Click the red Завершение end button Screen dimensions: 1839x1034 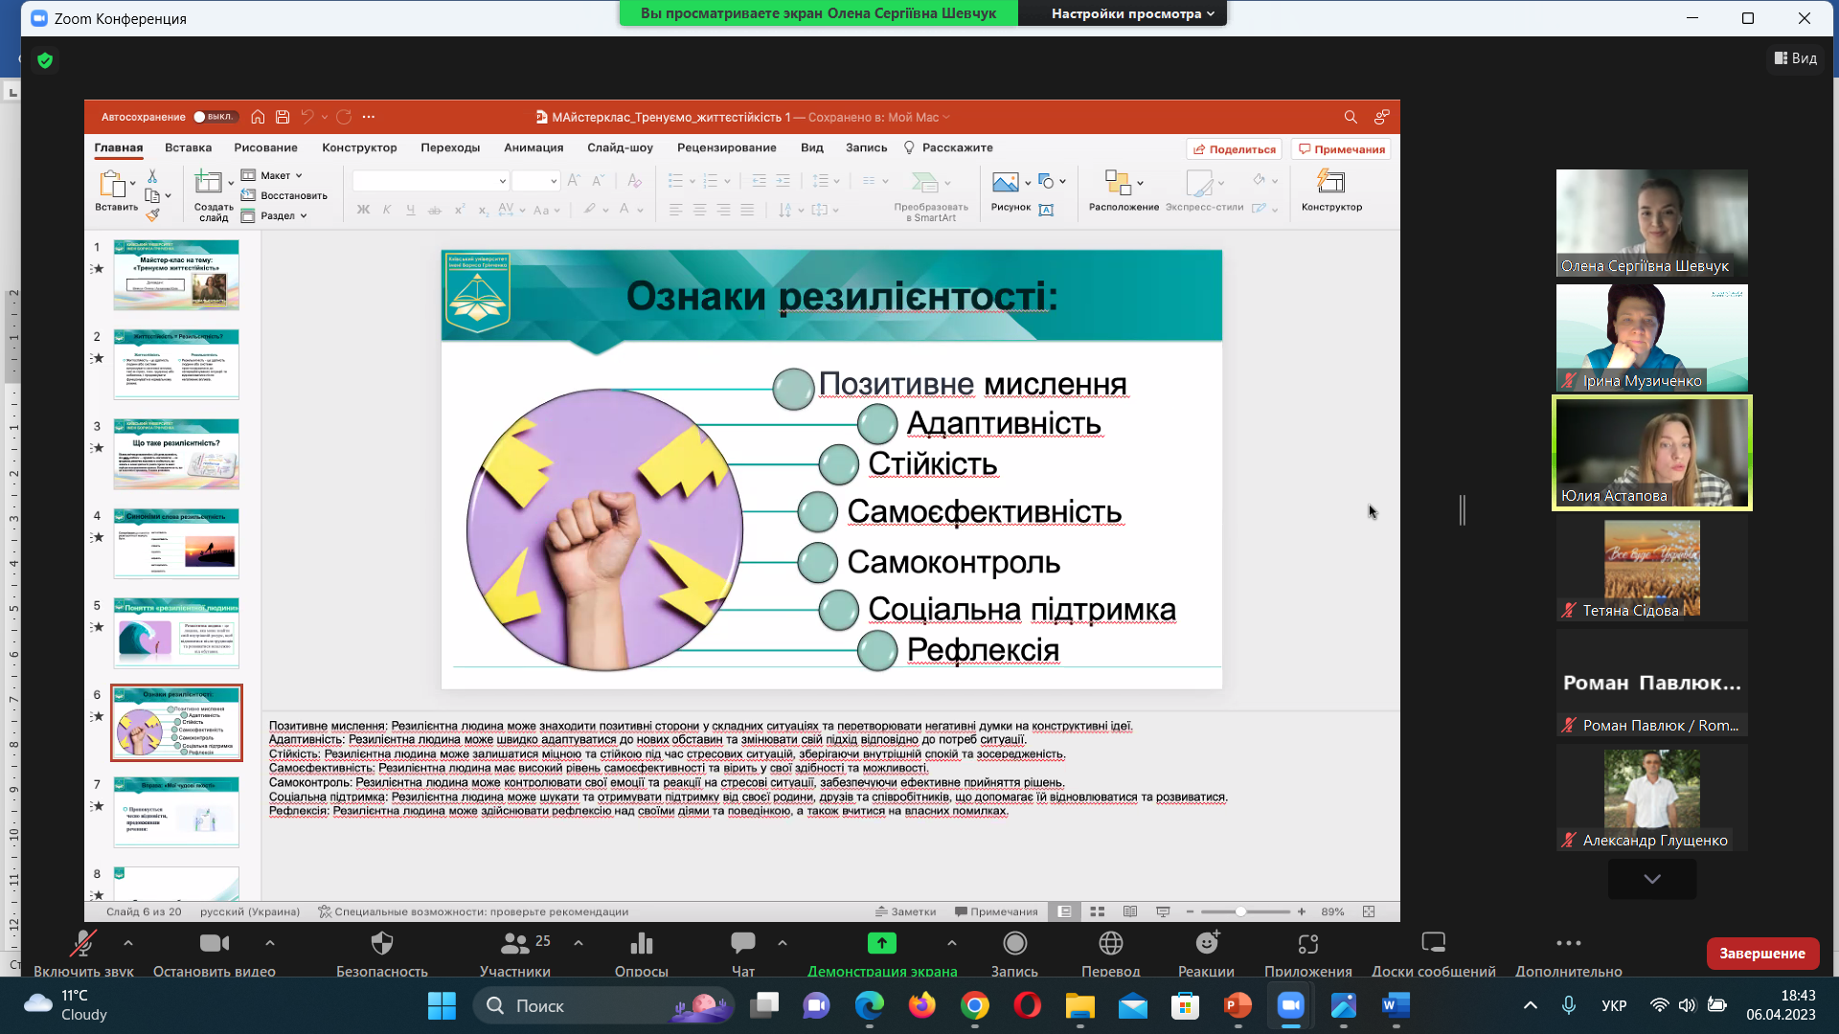pyautogui.click(x=1761, y=954)
